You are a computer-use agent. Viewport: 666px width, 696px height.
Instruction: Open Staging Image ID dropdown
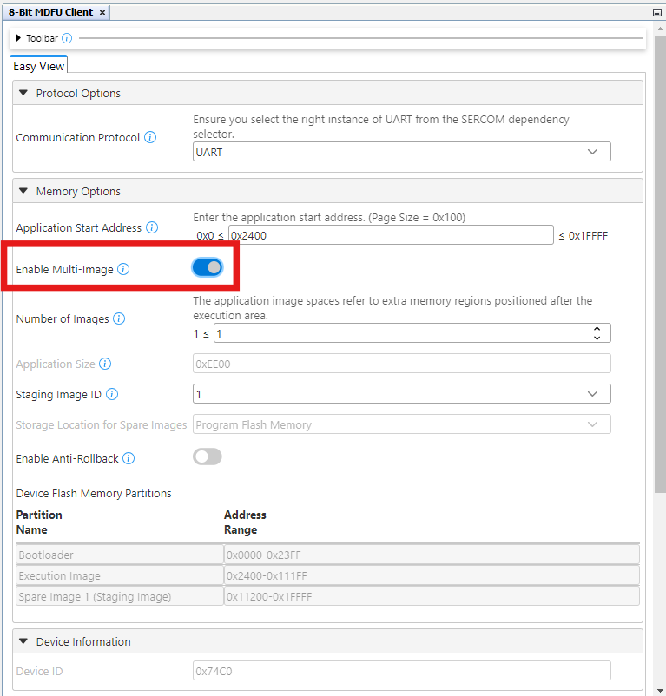pos(401,394)
